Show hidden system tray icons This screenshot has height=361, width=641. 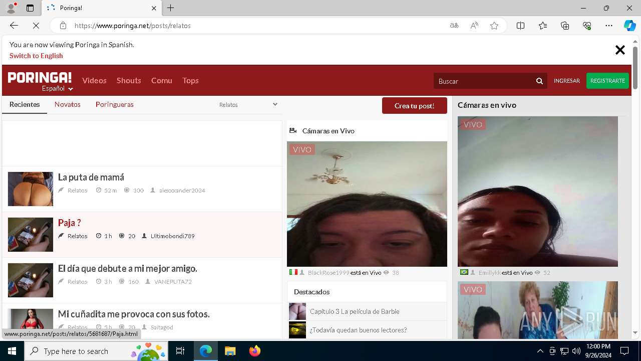540,351
